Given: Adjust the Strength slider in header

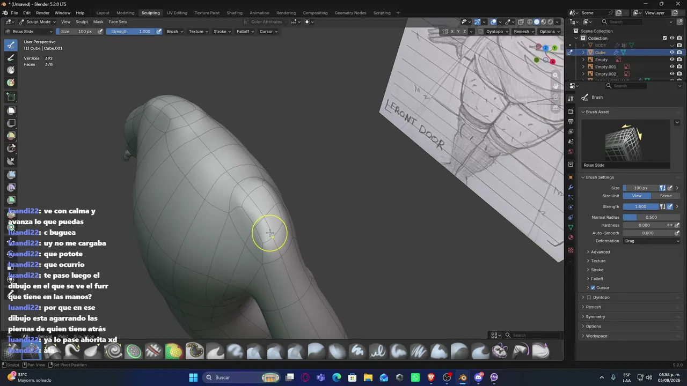Looking at the screenshot, I should click(130, 32).
